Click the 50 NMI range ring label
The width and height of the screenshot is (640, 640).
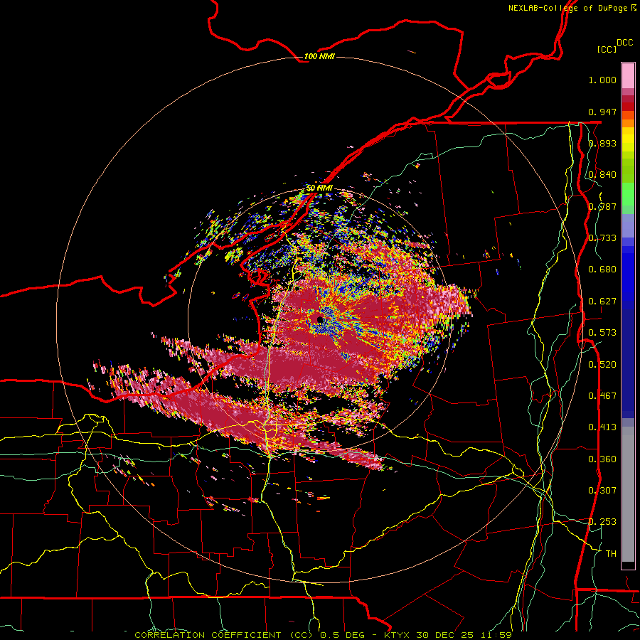click(x=319, y=188)
